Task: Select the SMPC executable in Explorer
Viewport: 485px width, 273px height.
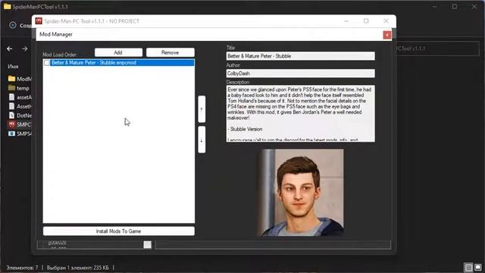Action: pyautogui.click(x=20, y=124)
